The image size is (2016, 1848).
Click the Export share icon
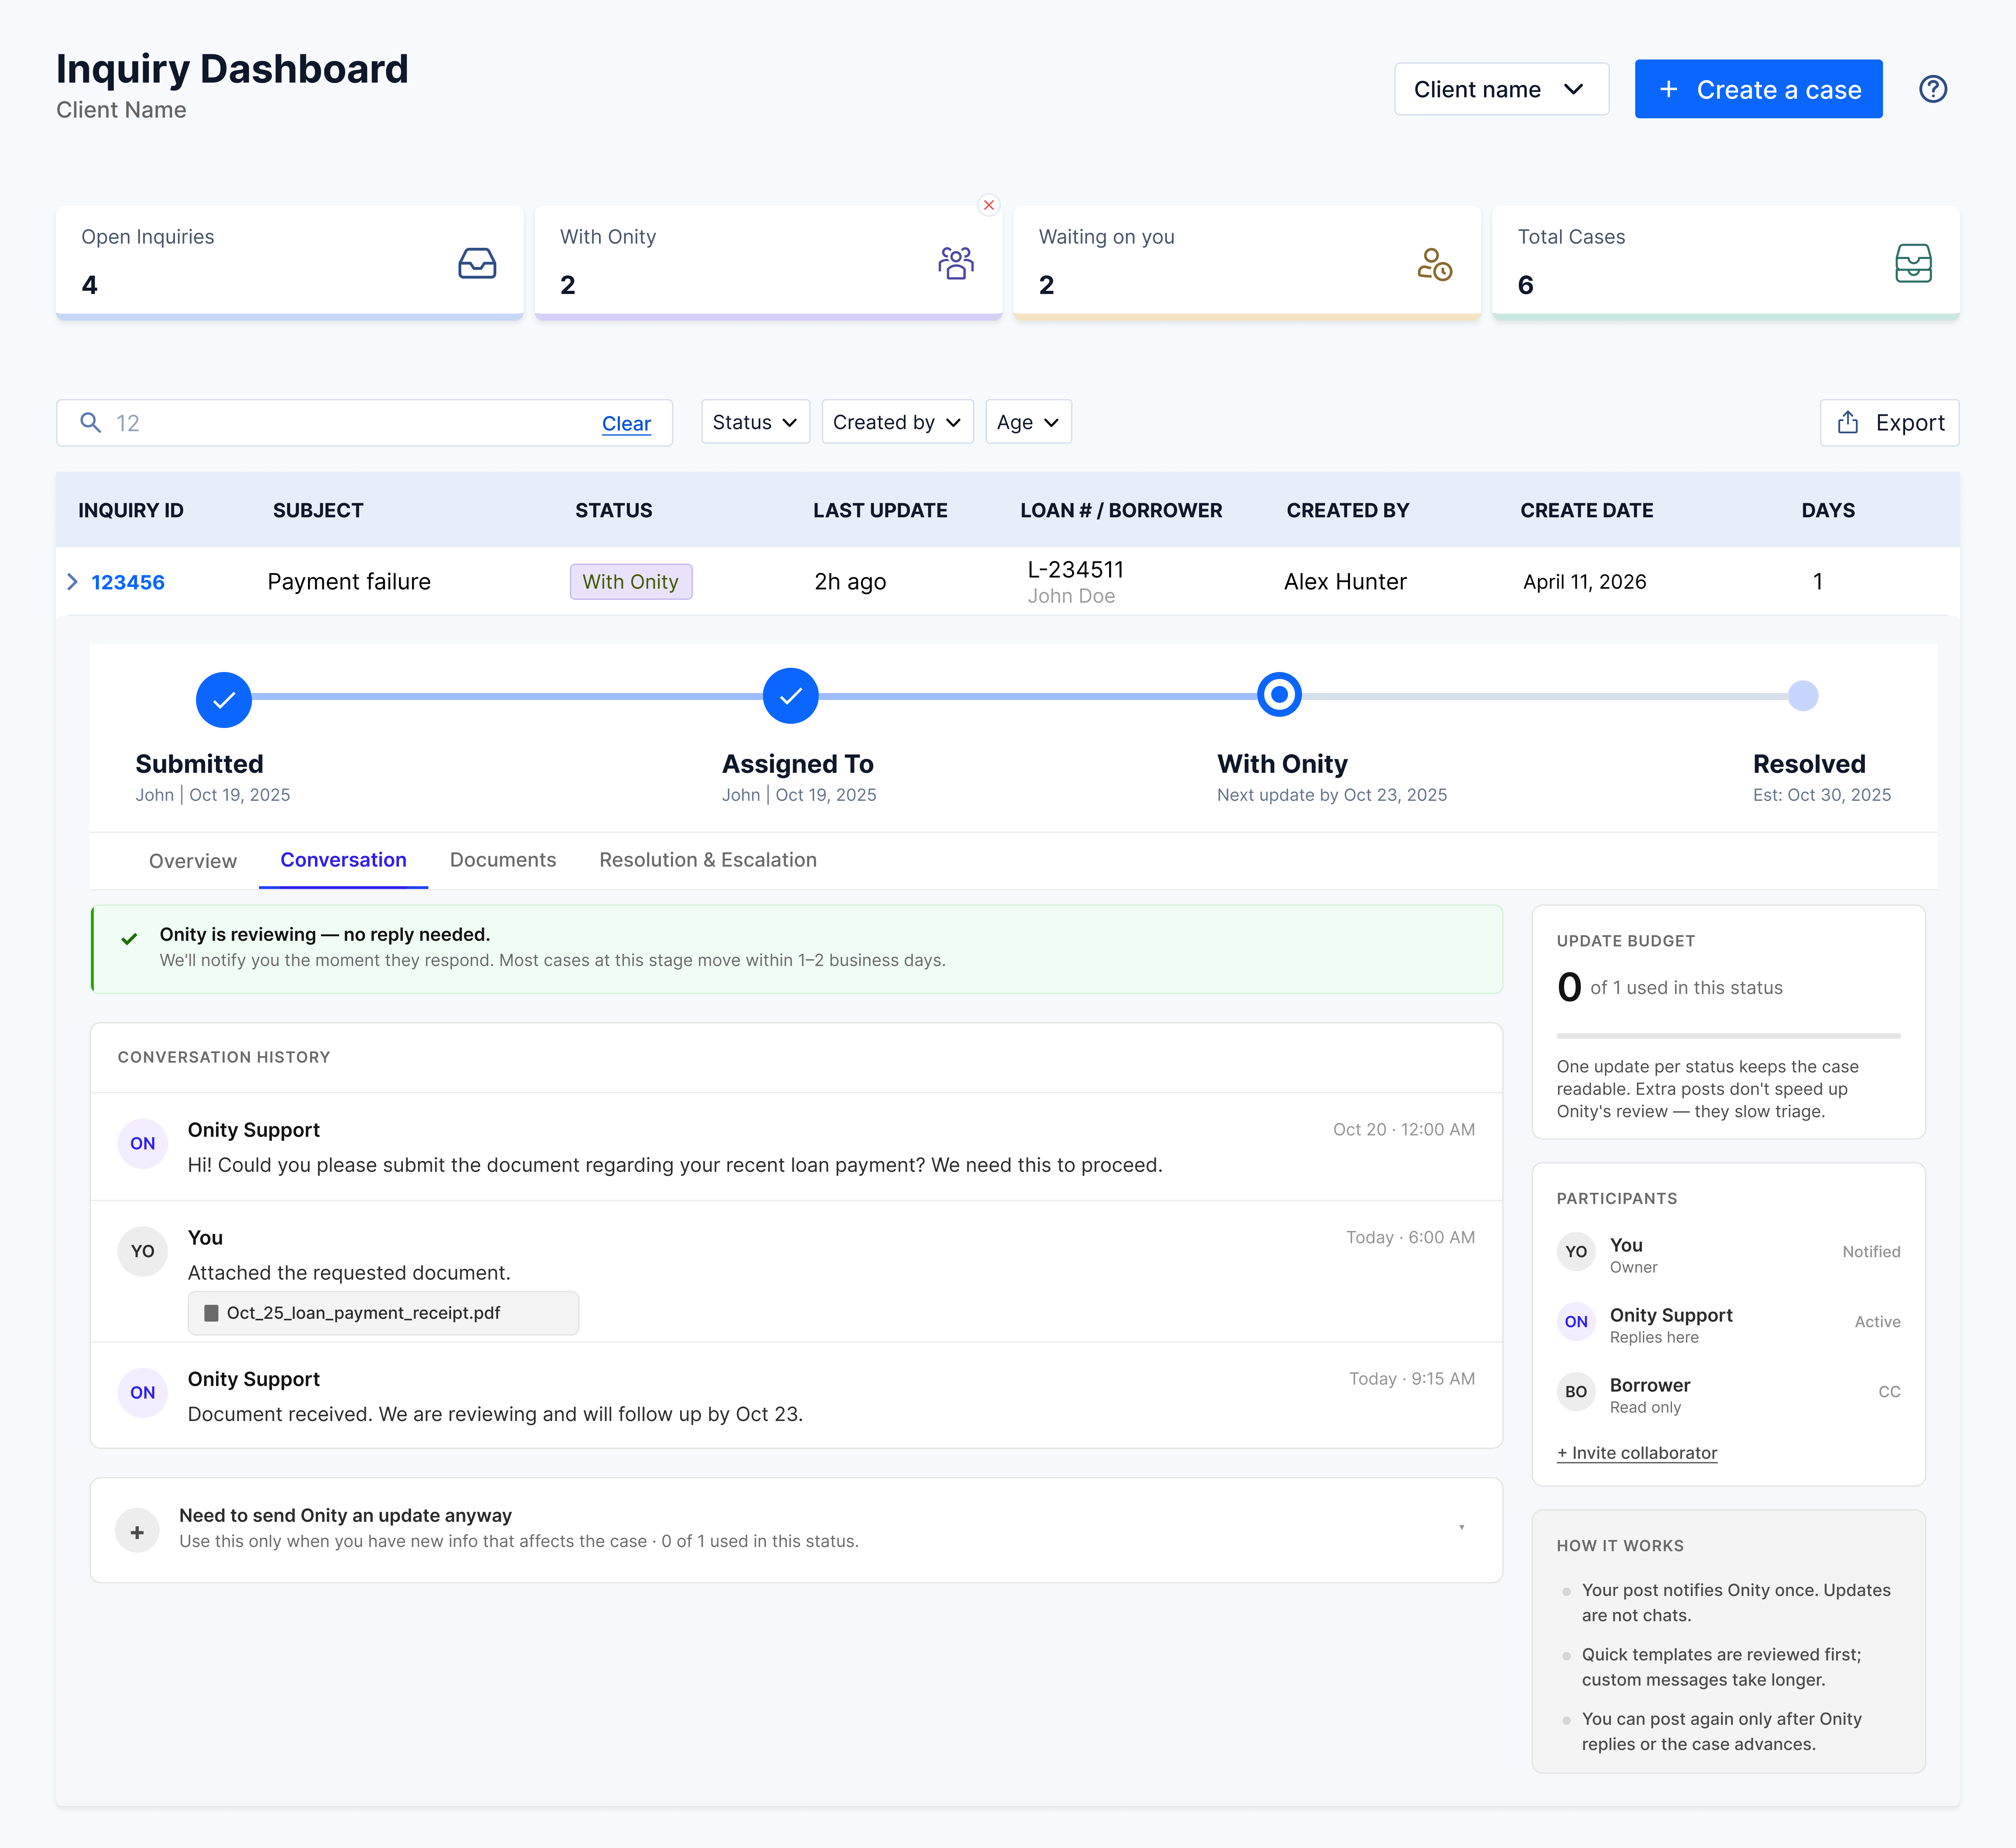[x=1848, y=422]
